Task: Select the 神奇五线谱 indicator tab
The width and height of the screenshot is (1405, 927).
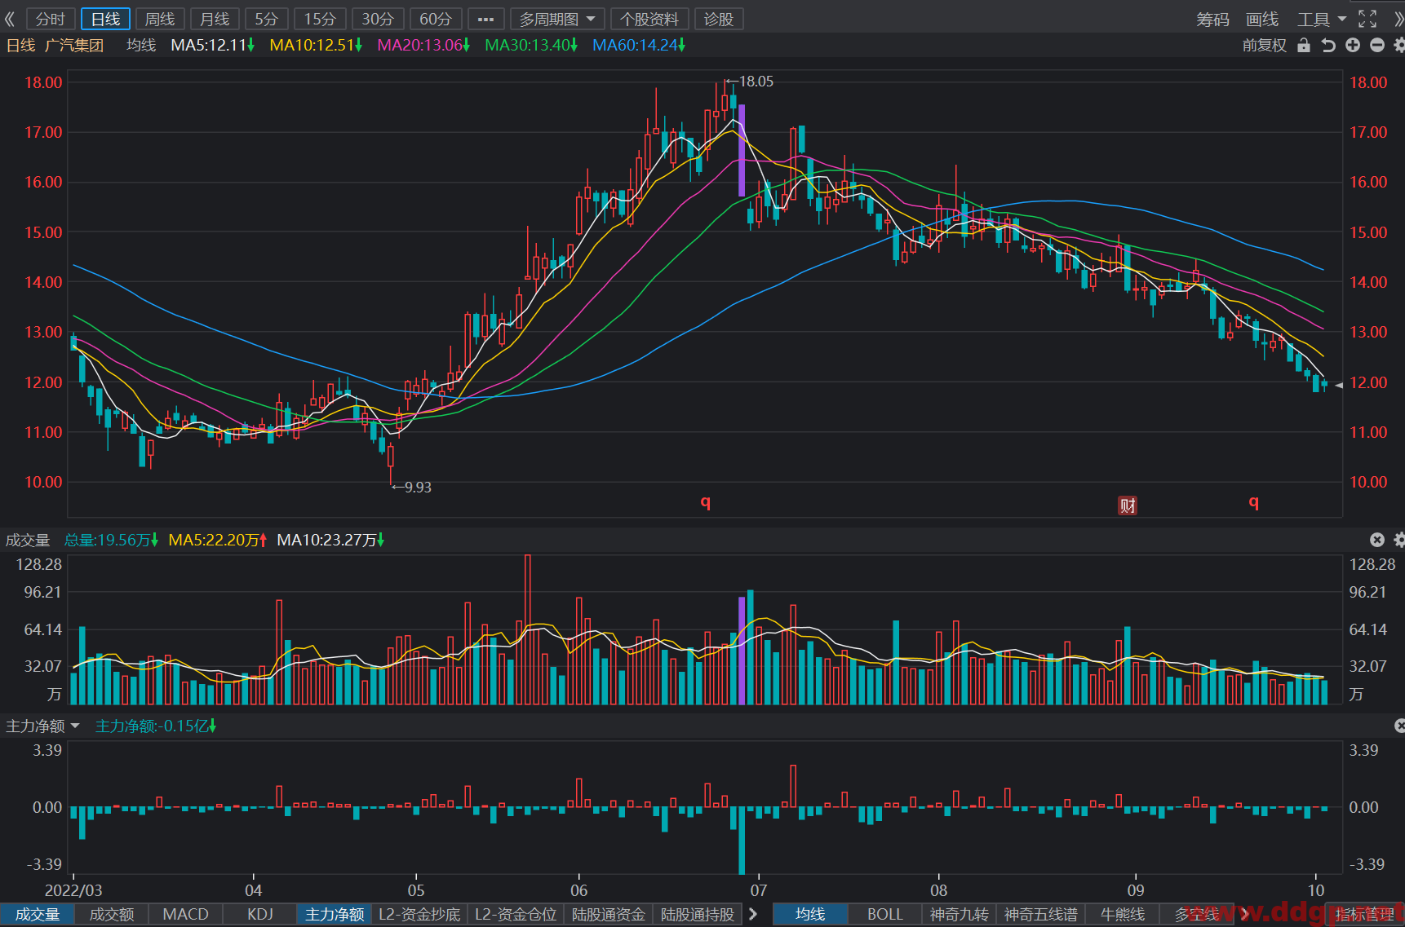Action: click(x=1040, y=915)
